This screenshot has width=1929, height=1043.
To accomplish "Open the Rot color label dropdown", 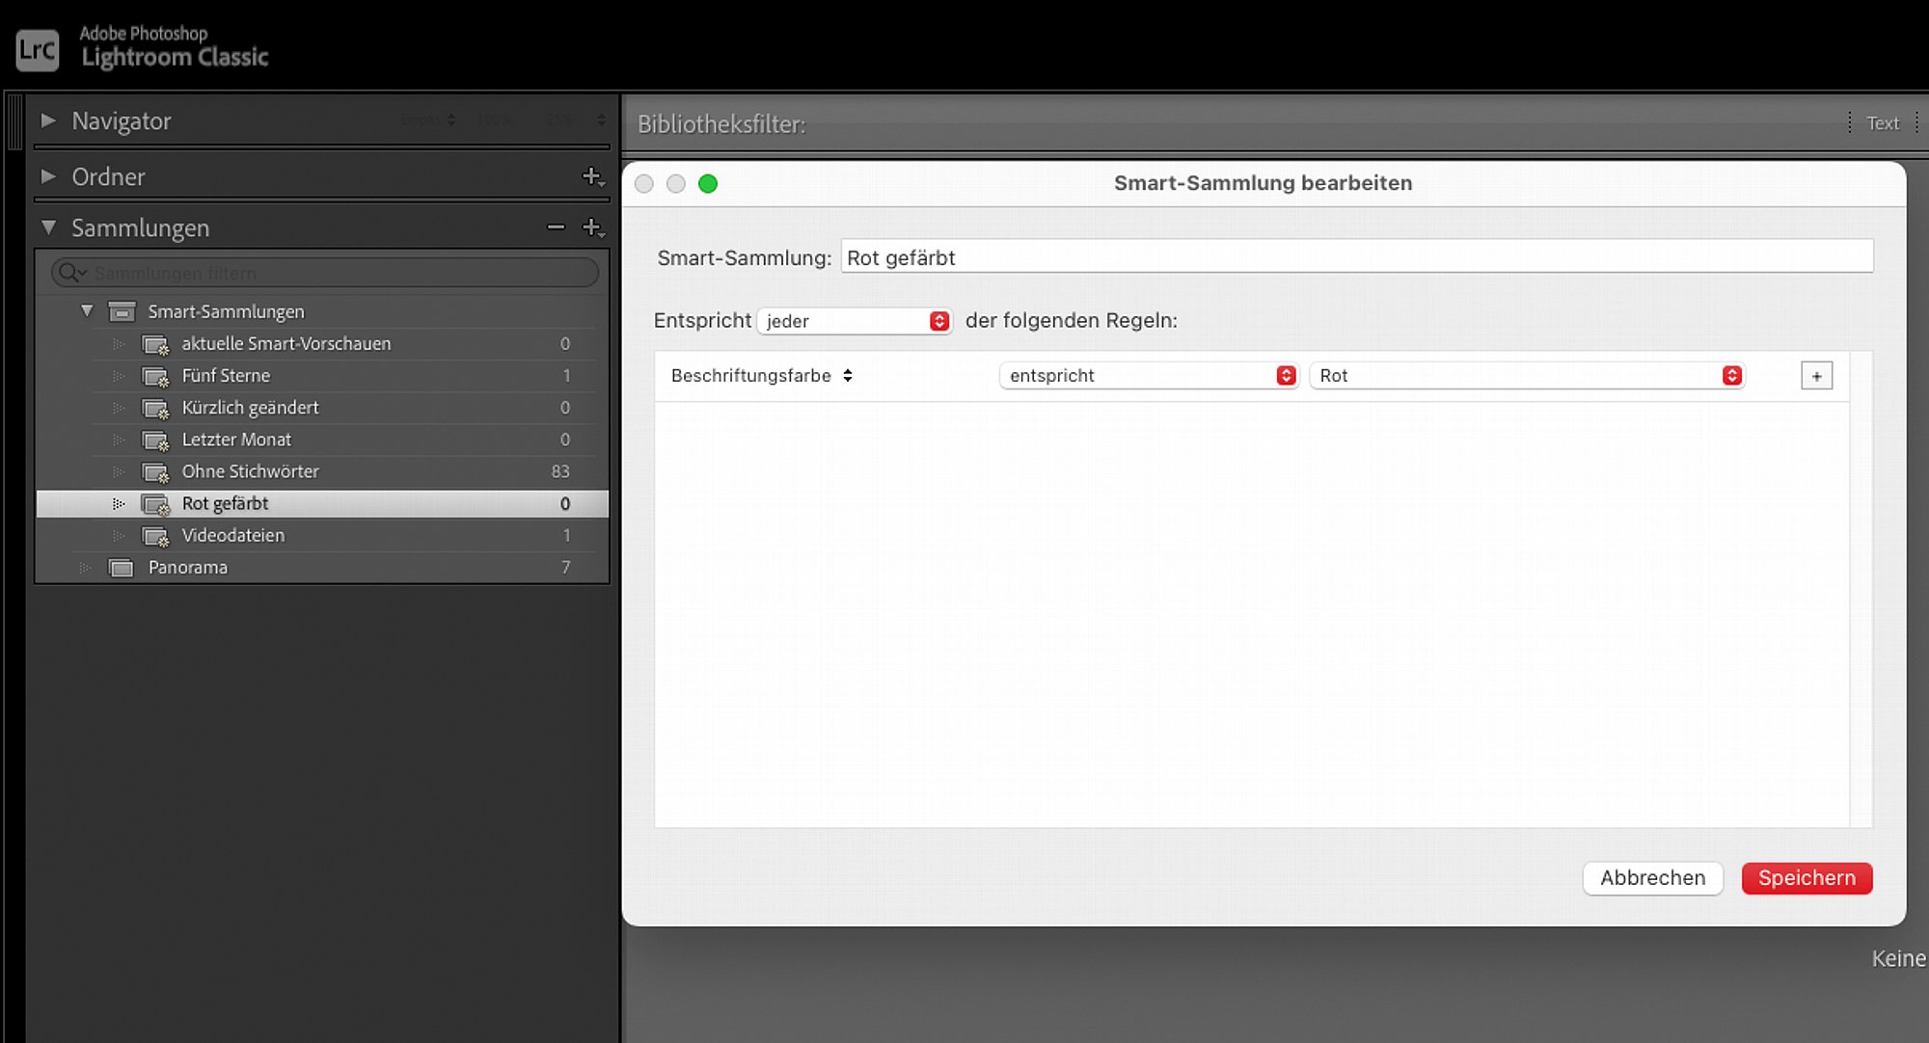I will (x=1527, y=376).
